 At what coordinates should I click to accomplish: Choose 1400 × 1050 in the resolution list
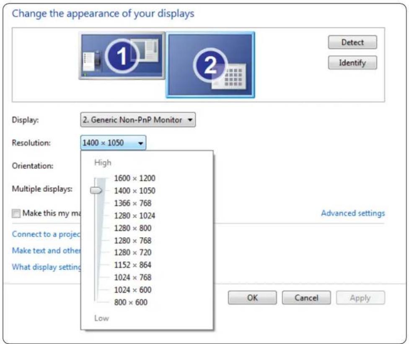(x=135, y=191)
